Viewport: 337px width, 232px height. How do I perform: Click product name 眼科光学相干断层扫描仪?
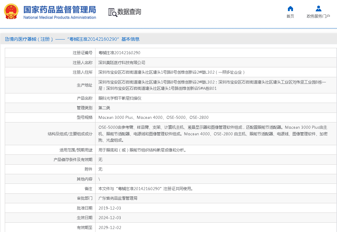point(120,98)
